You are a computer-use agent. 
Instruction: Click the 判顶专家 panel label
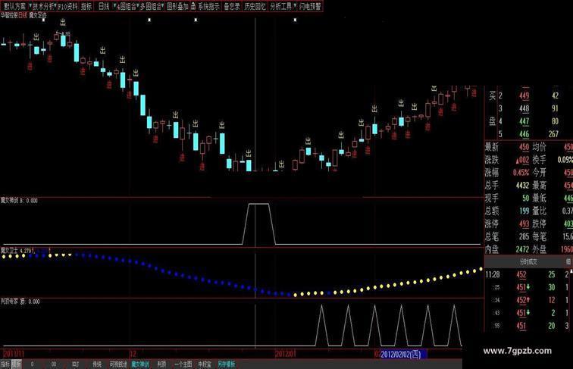[9, 302]
